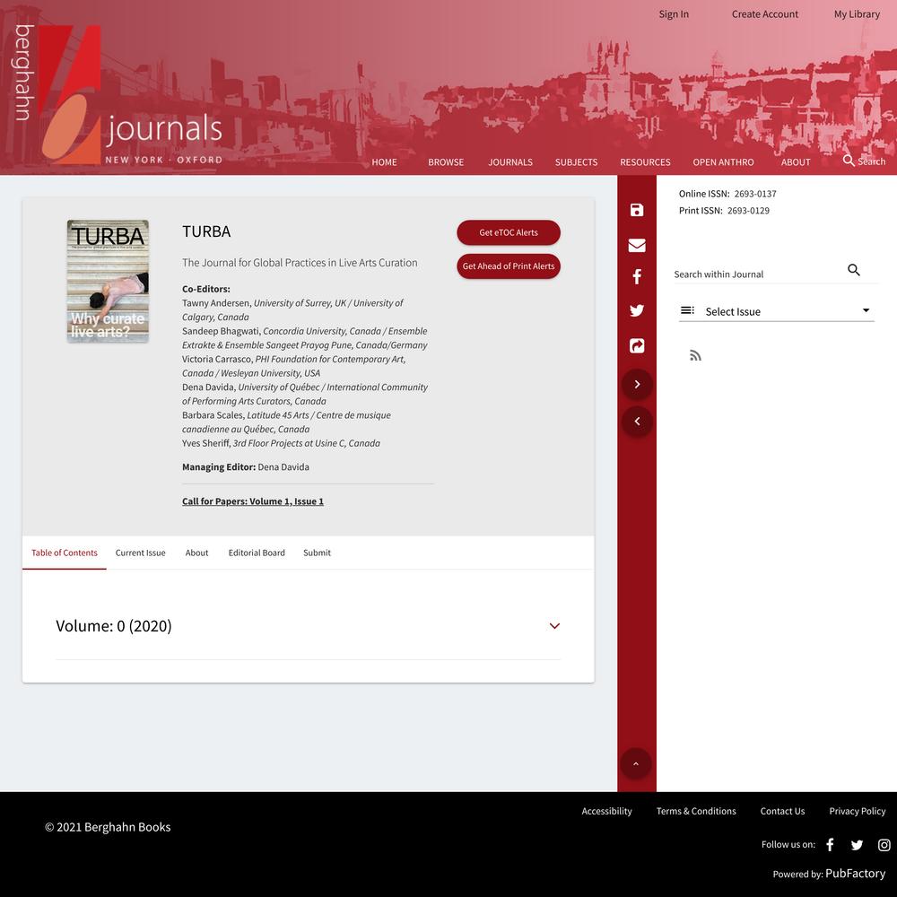Open the Editorial Board tab
This screenshot has width=897, height=897.
pos(257,553)
